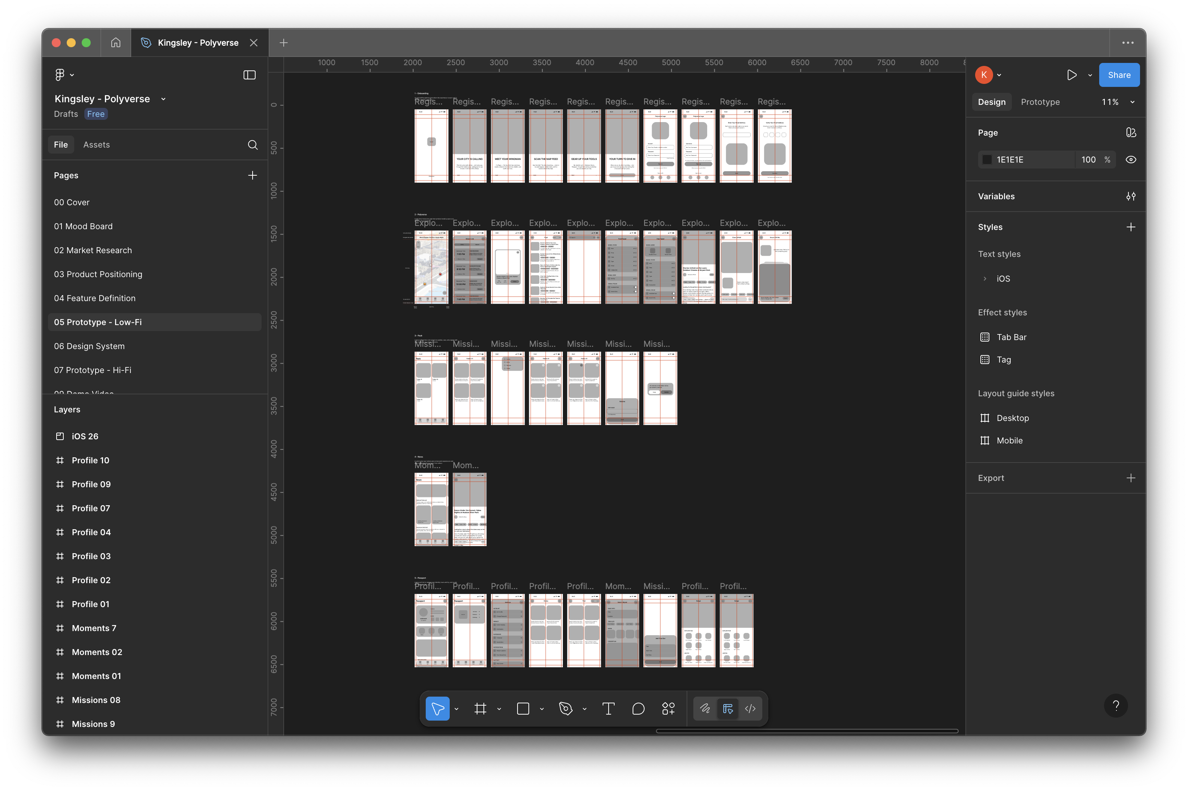This screenshot has width=1188, height=791.
Task: Toggle page background visibility eye icon
Action: [x=1130, y=160]
